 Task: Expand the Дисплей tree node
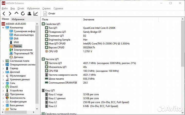3,72
